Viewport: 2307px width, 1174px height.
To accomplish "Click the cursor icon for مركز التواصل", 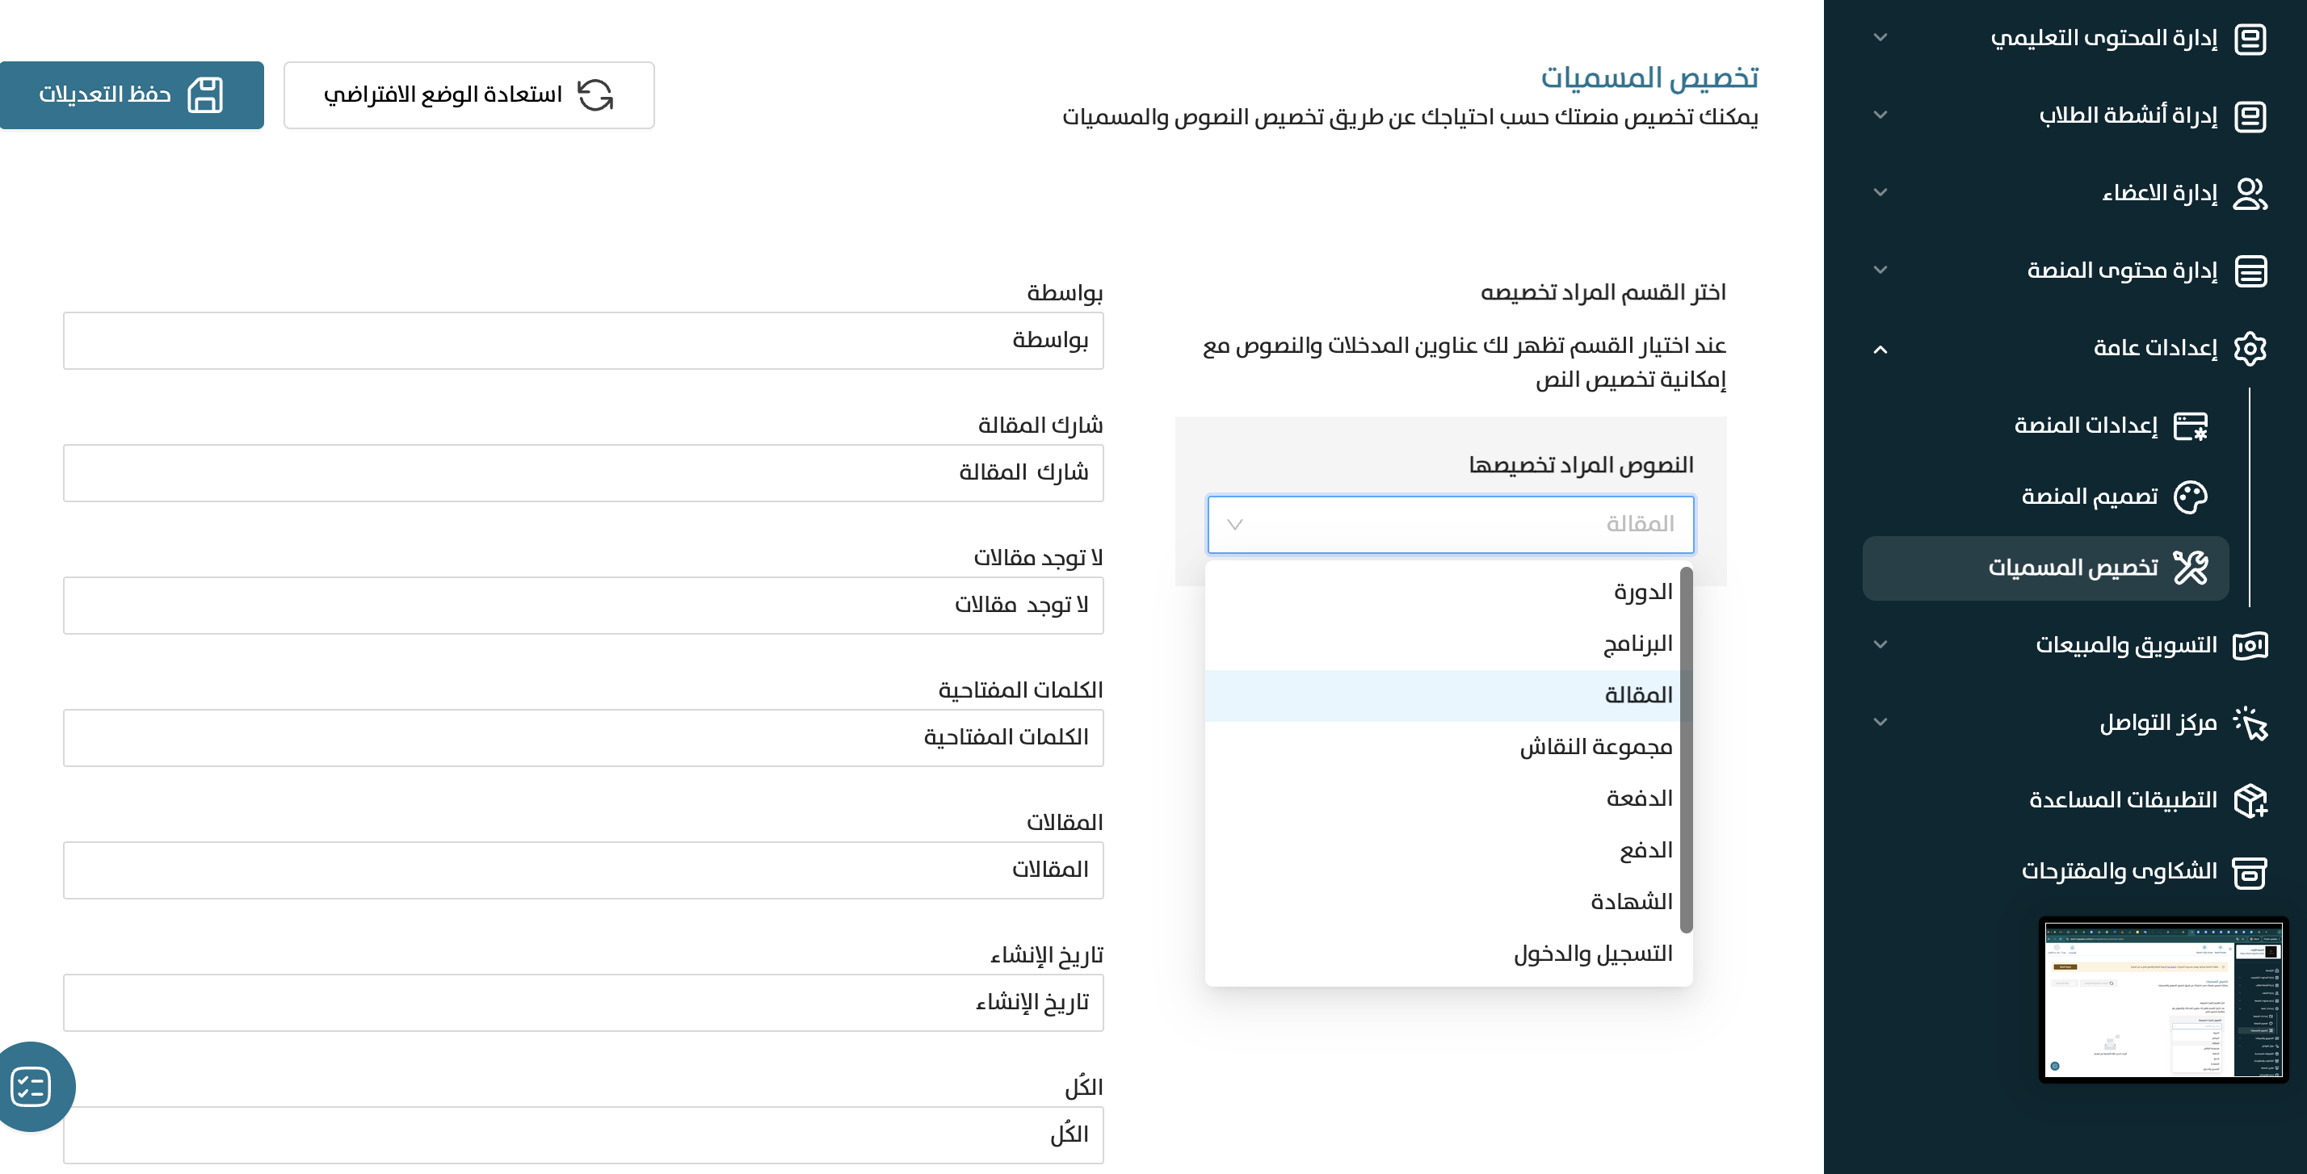I will [x=2249, y=723].
